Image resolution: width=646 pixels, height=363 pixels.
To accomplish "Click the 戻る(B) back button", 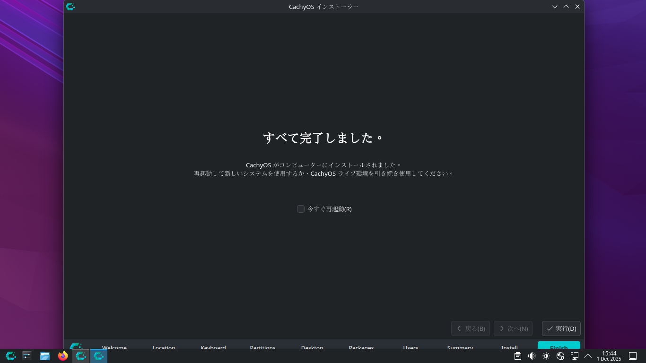I will [x=471, y=328].
